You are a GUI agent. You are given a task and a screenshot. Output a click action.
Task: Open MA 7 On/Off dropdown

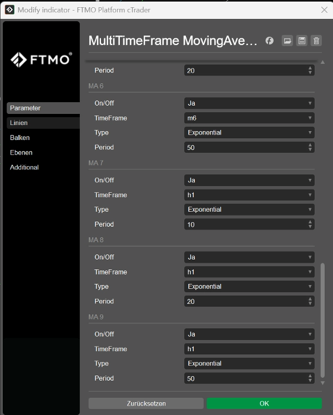coord(249,180)
